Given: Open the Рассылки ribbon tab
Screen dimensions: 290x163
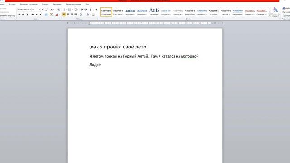Looking at the screenshot, I should pos(57,4).
